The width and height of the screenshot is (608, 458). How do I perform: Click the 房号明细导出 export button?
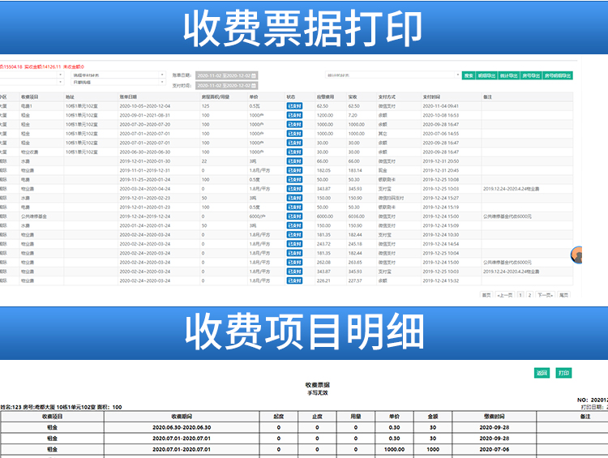click(558, 75)
